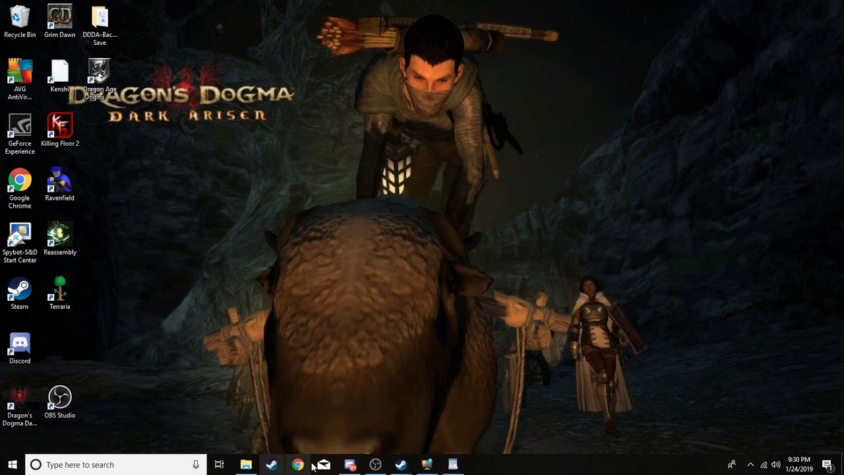The width and height of the screenshot is (844, 475).
Task: Select the Dragon's Dogma desktop shortcut
Action: coord(20,406)
